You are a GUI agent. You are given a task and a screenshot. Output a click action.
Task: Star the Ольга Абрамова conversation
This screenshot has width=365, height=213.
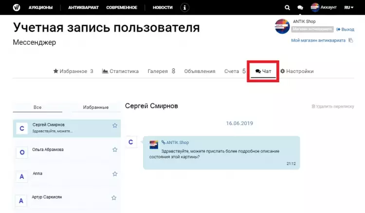coord(115,149)
